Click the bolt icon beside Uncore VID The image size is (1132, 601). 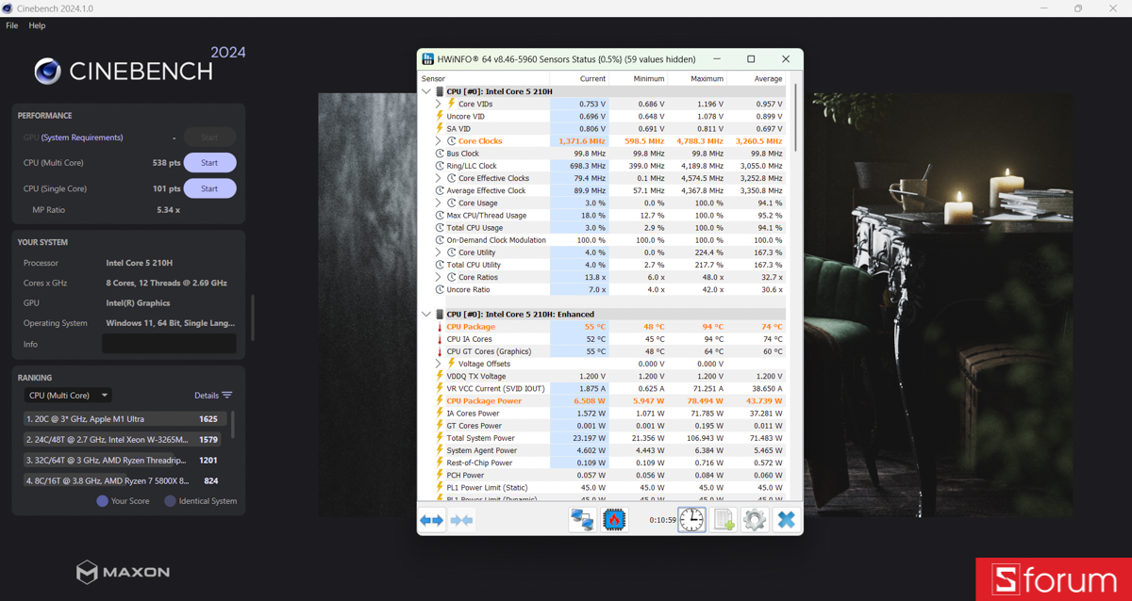tap(440, 116)
